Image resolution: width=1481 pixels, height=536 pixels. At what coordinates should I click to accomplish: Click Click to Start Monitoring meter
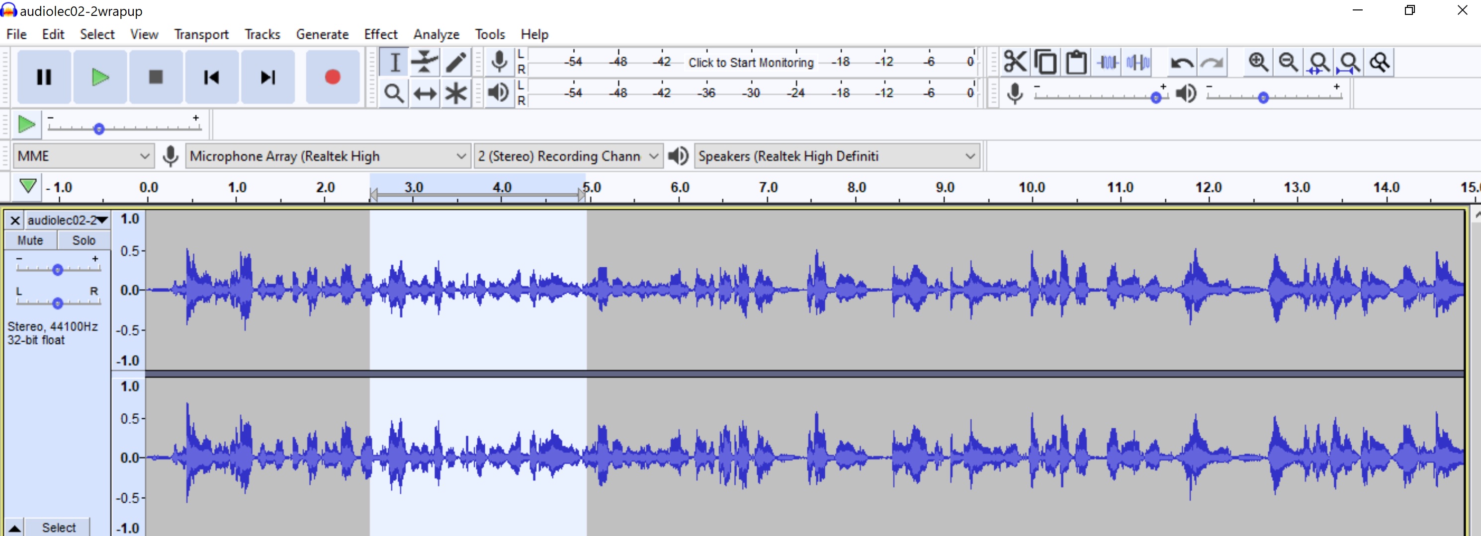[751, 62]
